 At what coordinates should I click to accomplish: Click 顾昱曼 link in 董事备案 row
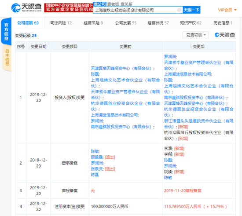tap(97, 157)
